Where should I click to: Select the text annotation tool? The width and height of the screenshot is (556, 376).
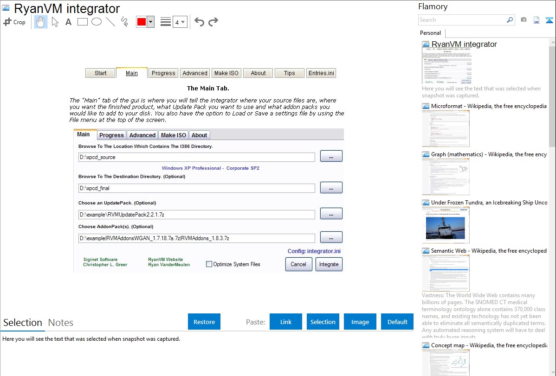click(68, 22)
